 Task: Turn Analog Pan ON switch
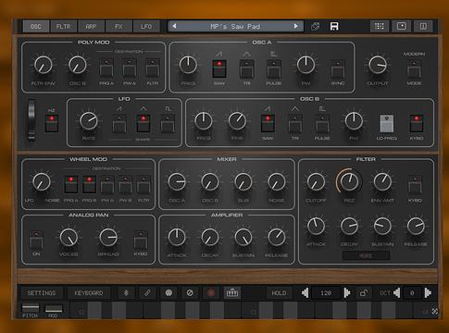pyautogui.click(x=36, y=240)
